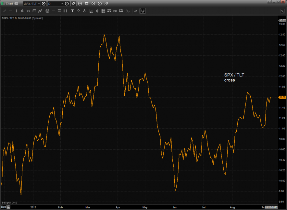The image size is (287, 210).
Task: Open the D interval dropdown
Action: (x=62, y=4)
